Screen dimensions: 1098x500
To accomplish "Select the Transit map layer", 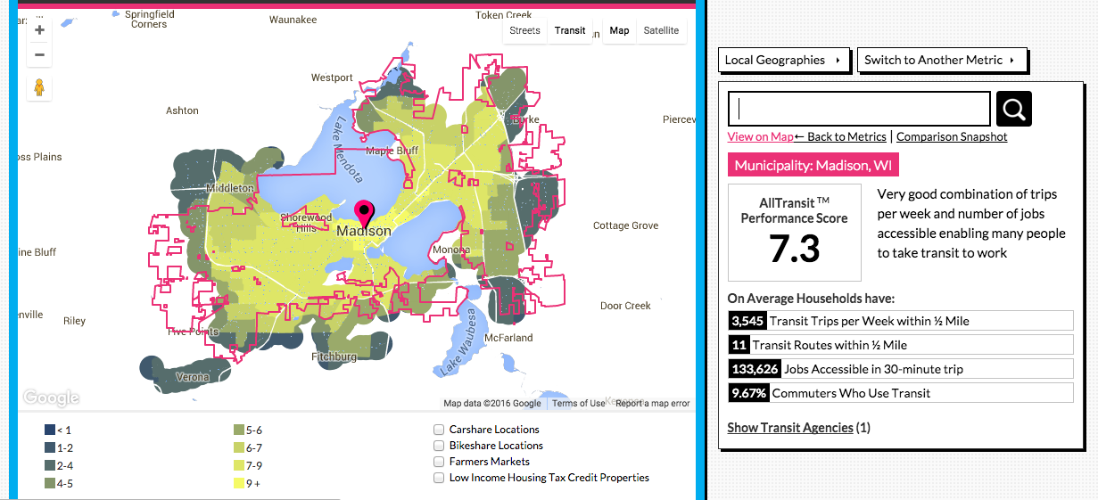I will pyautogui.click(x=570, y=30).
